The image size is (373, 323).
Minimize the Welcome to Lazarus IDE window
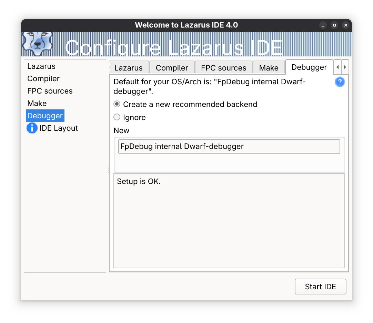pyautogui.click(x=323, y=25)
